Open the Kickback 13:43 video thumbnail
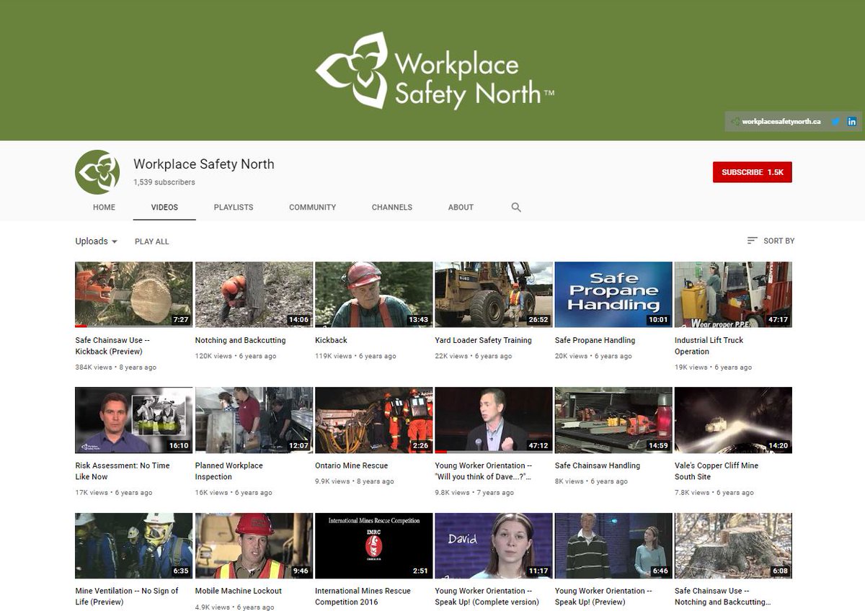 point(373,295)
